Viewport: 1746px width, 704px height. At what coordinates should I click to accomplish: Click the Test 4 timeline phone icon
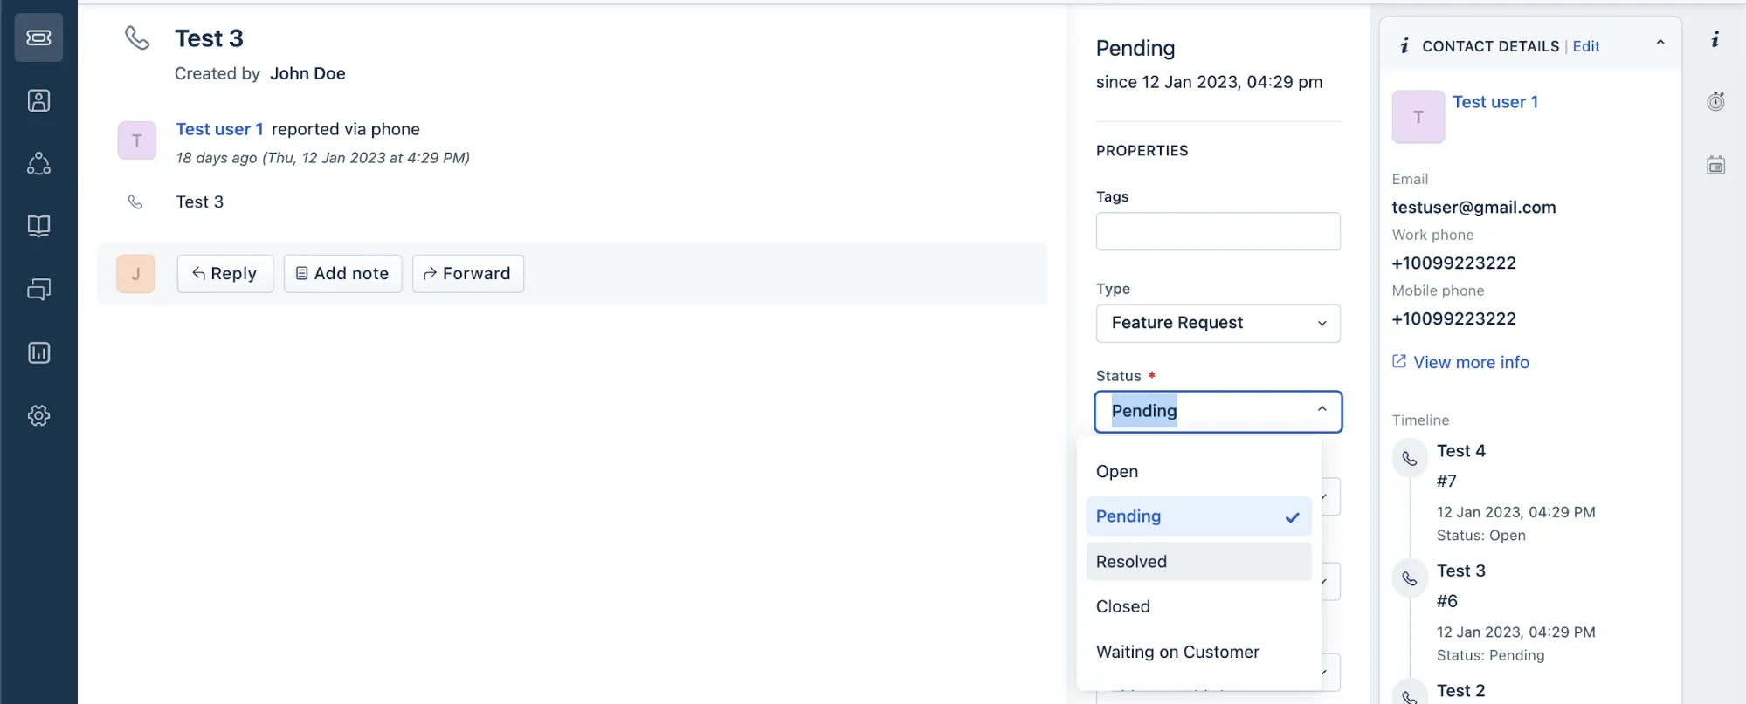tap(1410, 459)
